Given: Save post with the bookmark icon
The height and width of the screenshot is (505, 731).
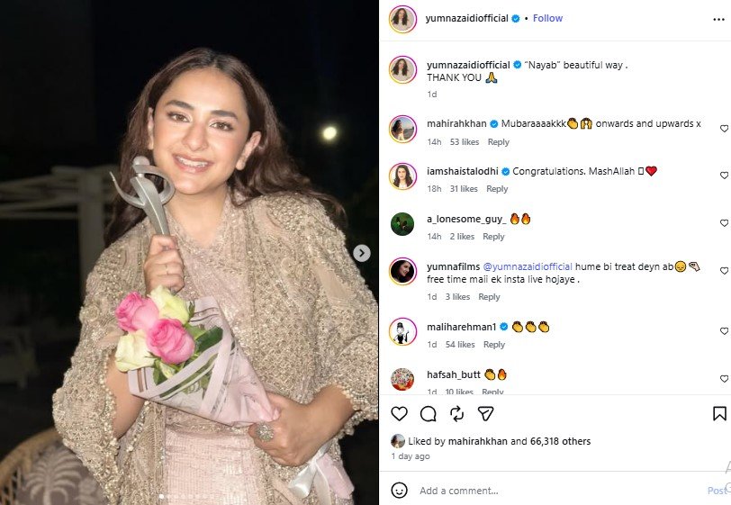Looking at the screenshot, I should 719,413.
